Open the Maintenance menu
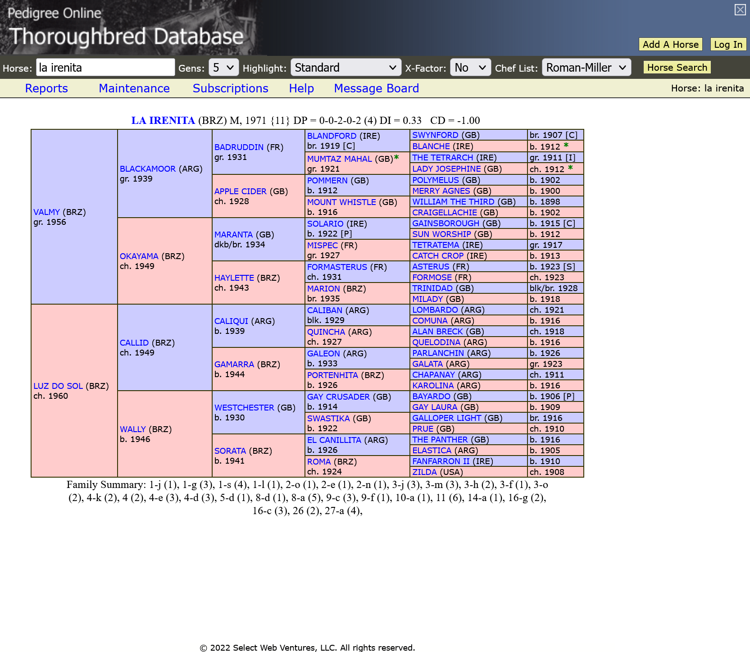This screenshot has width=750, height=652. pos(134,88)
